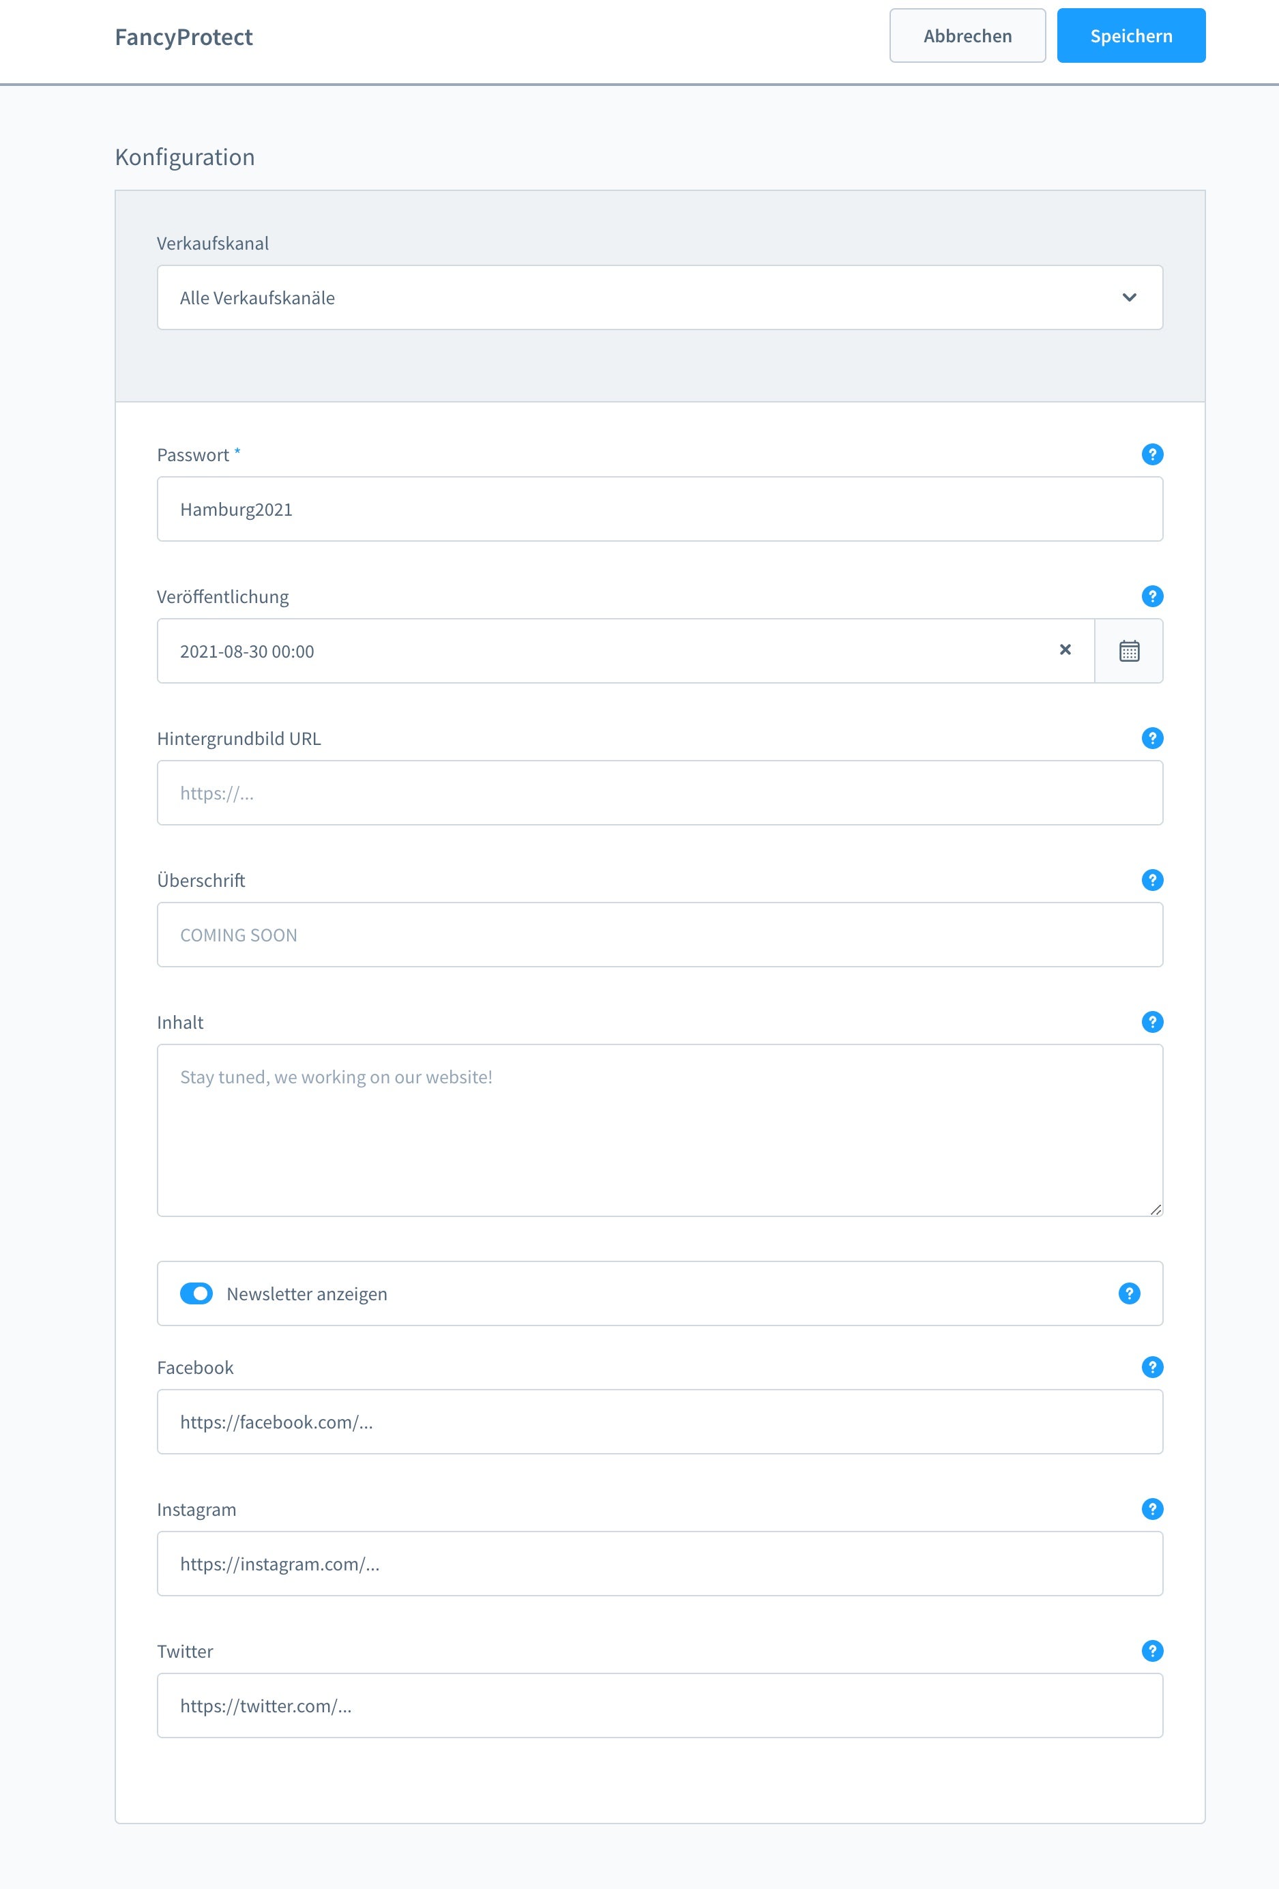
Task: Click into the Überschrift text field
Action: [660, 935]
